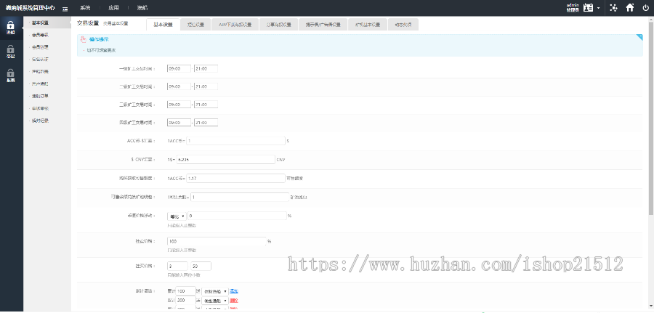Open the third sidebar submenu item
Screen dimensions: 654x313
point(41,46)
